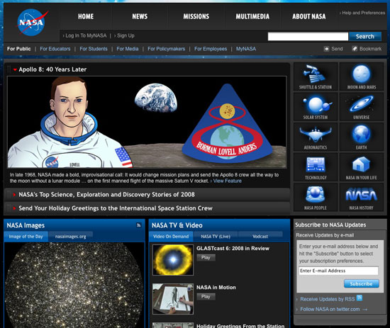390x328 pixels.
Task: Expand Send Your Holiday Greetings story
Action: pos(14,208)
